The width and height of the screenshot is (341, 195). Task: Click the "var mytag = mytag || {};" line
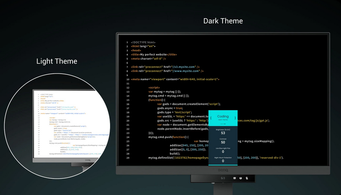tap(165, 91)
